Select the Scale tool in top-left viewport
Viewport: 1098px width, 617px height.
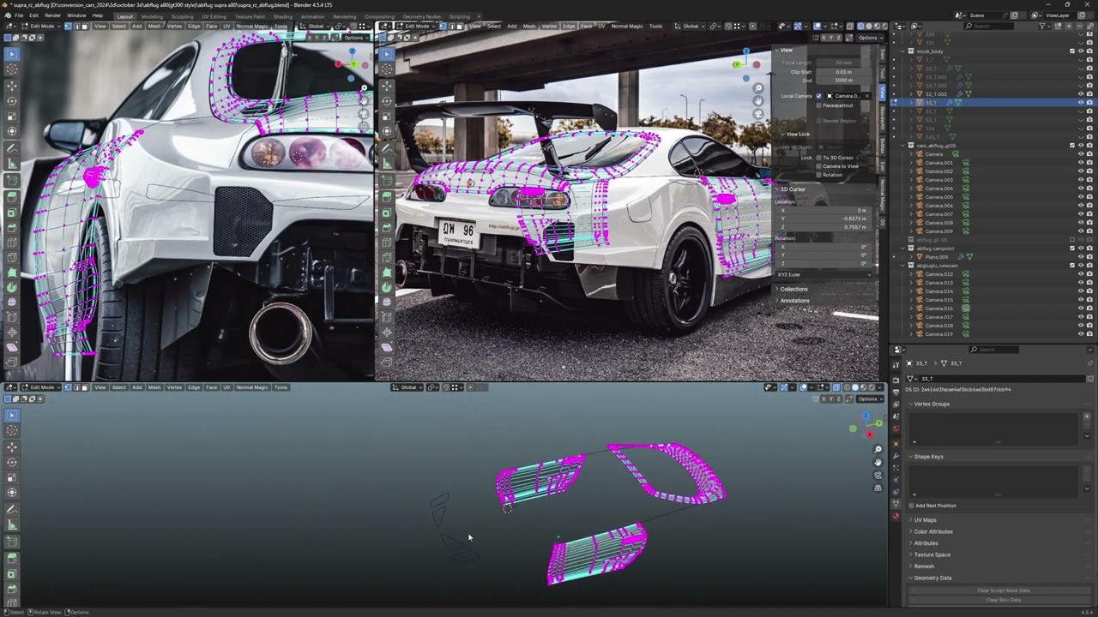coord(12,116)
